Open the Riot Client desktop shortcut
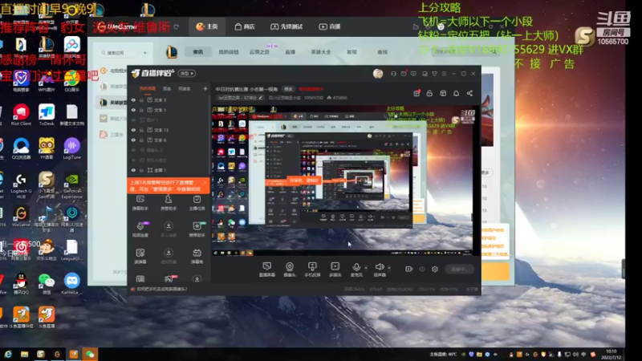This screenshot has width=642, height=361. tap(21, 115)
